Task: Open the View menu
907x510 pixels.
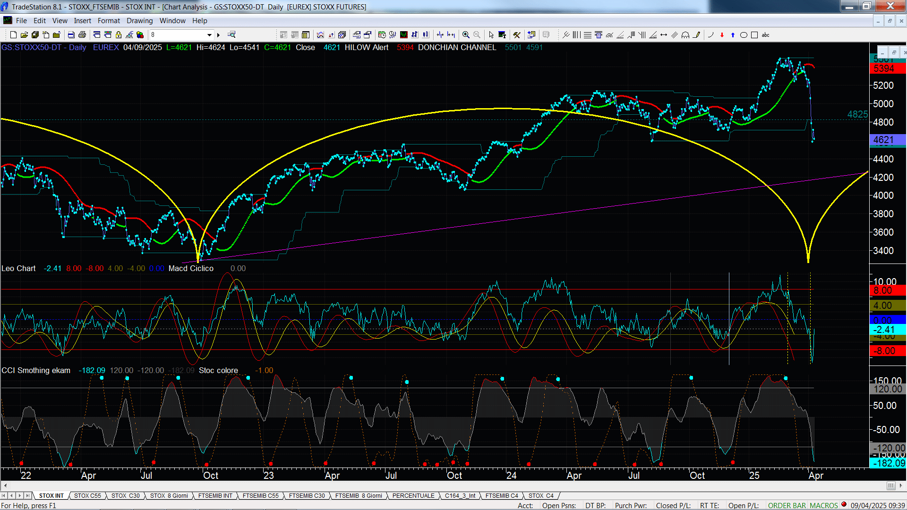Action: click(60, 20)
